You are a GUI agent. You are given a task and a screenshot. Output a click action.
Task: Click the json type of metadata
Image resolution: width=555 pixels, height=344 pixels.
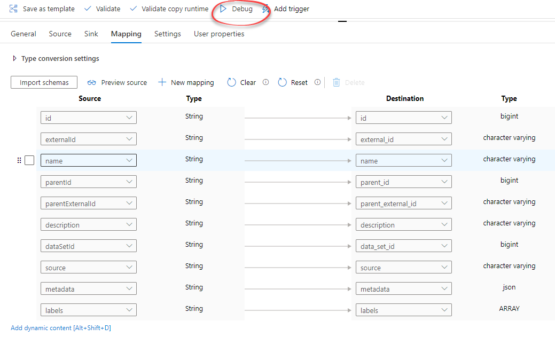509,287
